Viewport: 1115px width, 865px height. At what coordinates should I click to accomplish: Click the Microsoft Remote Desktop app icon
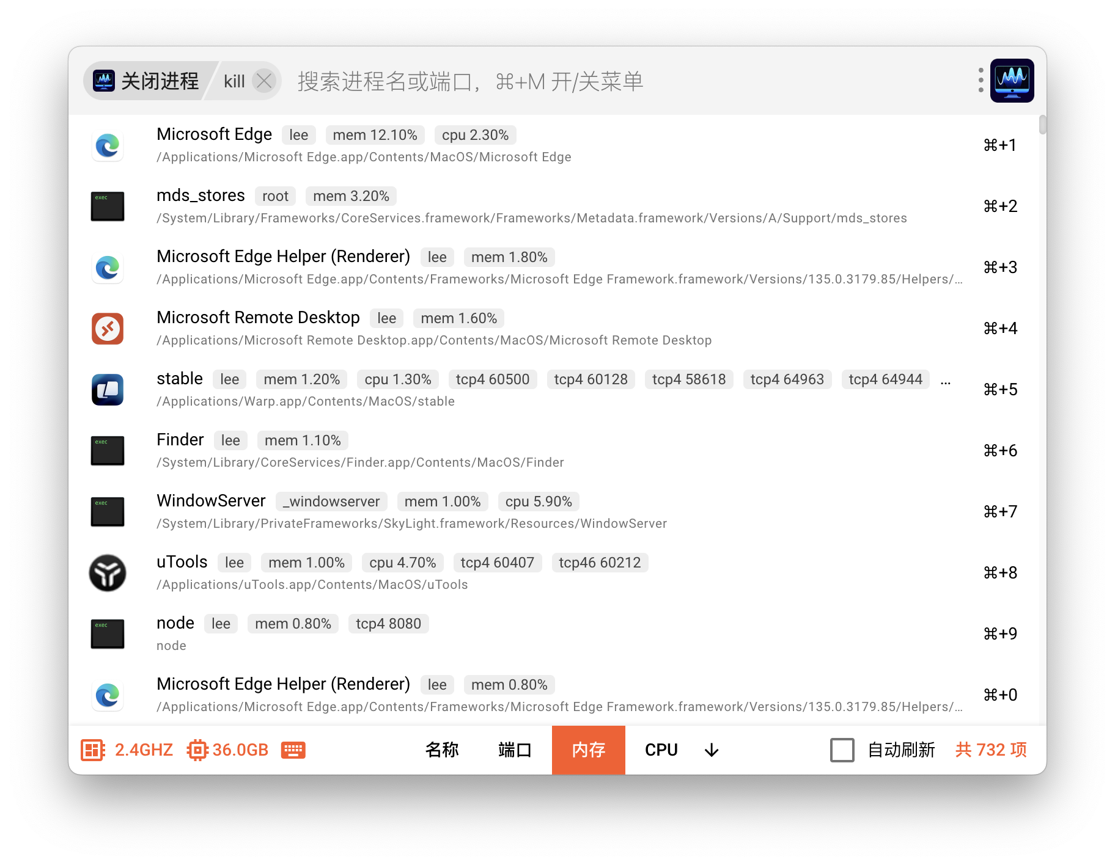(x=108, y=329)
